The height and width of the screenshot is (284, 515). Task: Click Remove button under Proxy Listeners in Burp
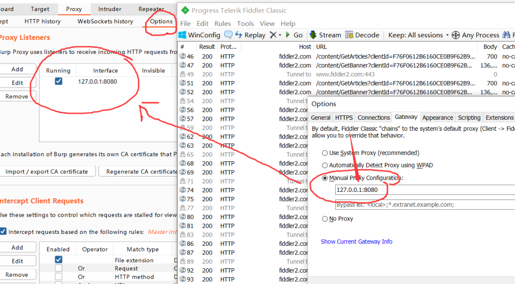(17, 96)
